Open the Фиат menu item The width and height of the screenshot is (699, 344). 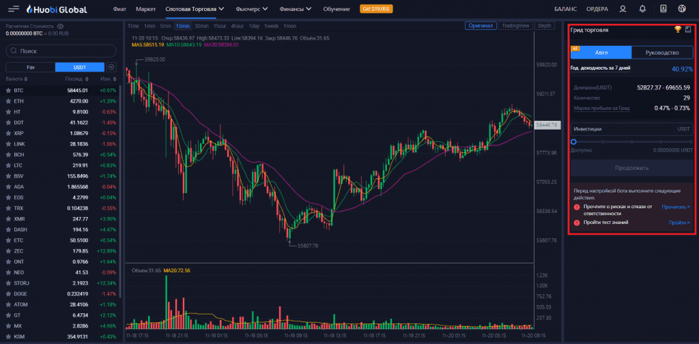(119, 9)
